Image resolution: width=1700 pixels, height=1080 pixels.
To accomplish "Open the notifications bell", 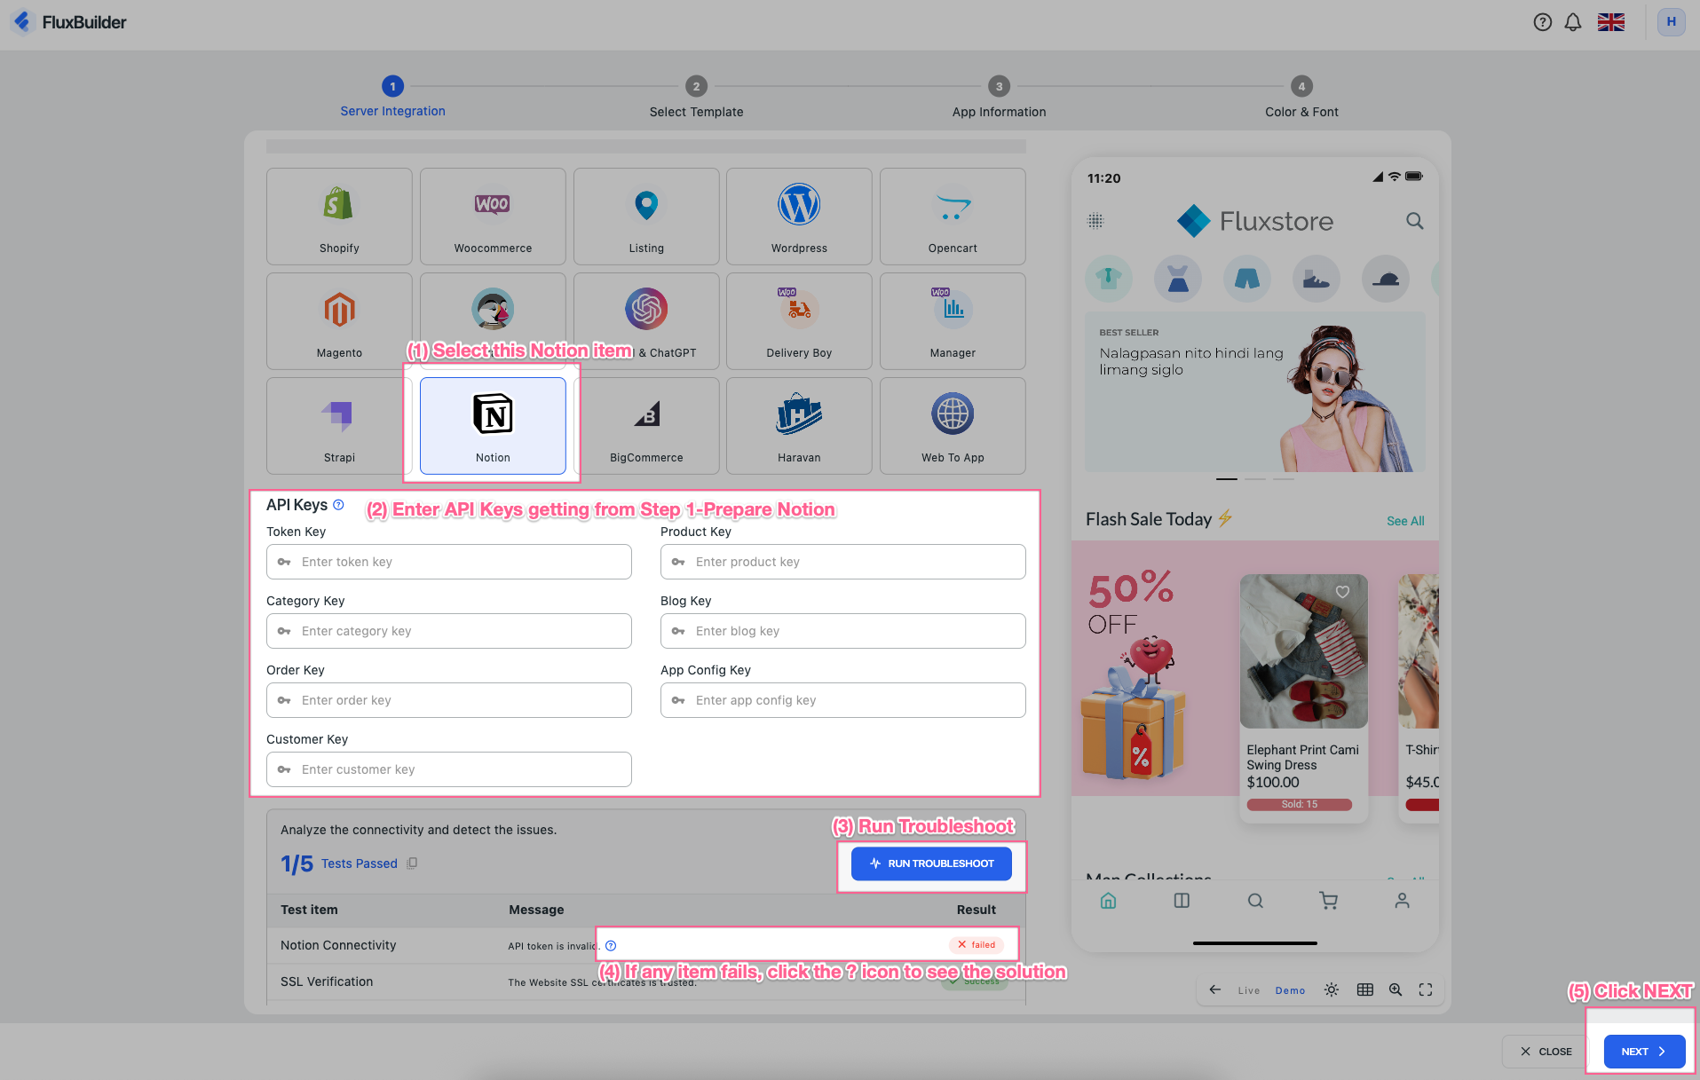I will 1573,22.
